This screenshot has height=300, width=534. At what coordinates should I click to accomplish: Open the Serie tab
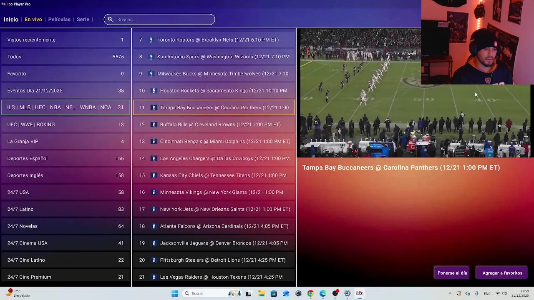coord(83,20)
